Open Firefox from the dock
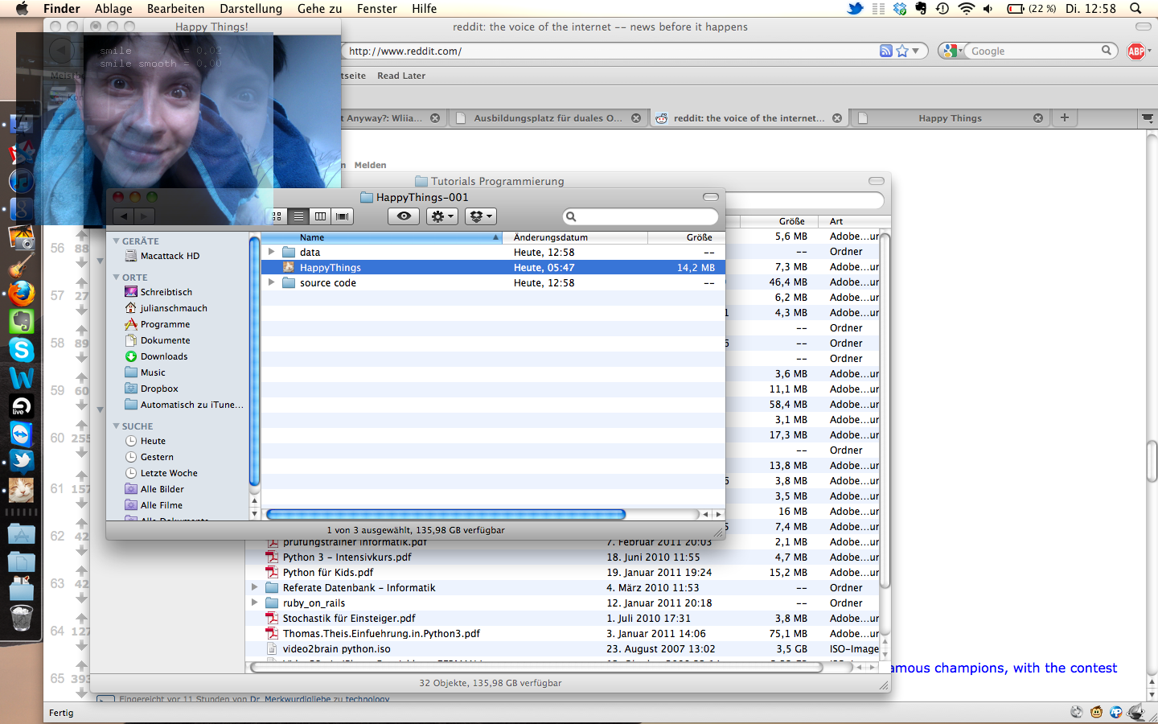The height and width of the screenshot is (724, 1158). [x=22, y=294]
